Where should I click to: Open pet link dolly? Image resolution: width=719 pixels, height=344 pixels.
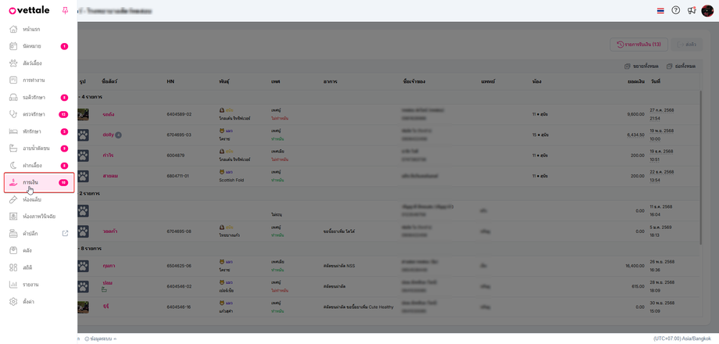(x=108, y=134)
